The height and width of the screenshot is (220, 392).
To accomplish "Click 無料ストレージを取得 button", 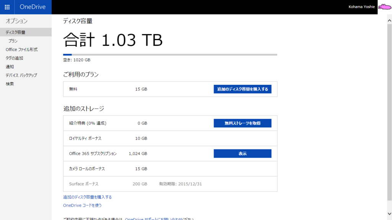I will point(242,123).
